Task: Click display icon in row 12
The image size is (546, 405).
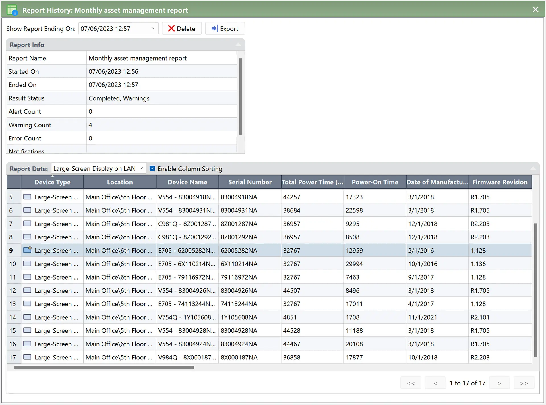Action: click(27, 290)
